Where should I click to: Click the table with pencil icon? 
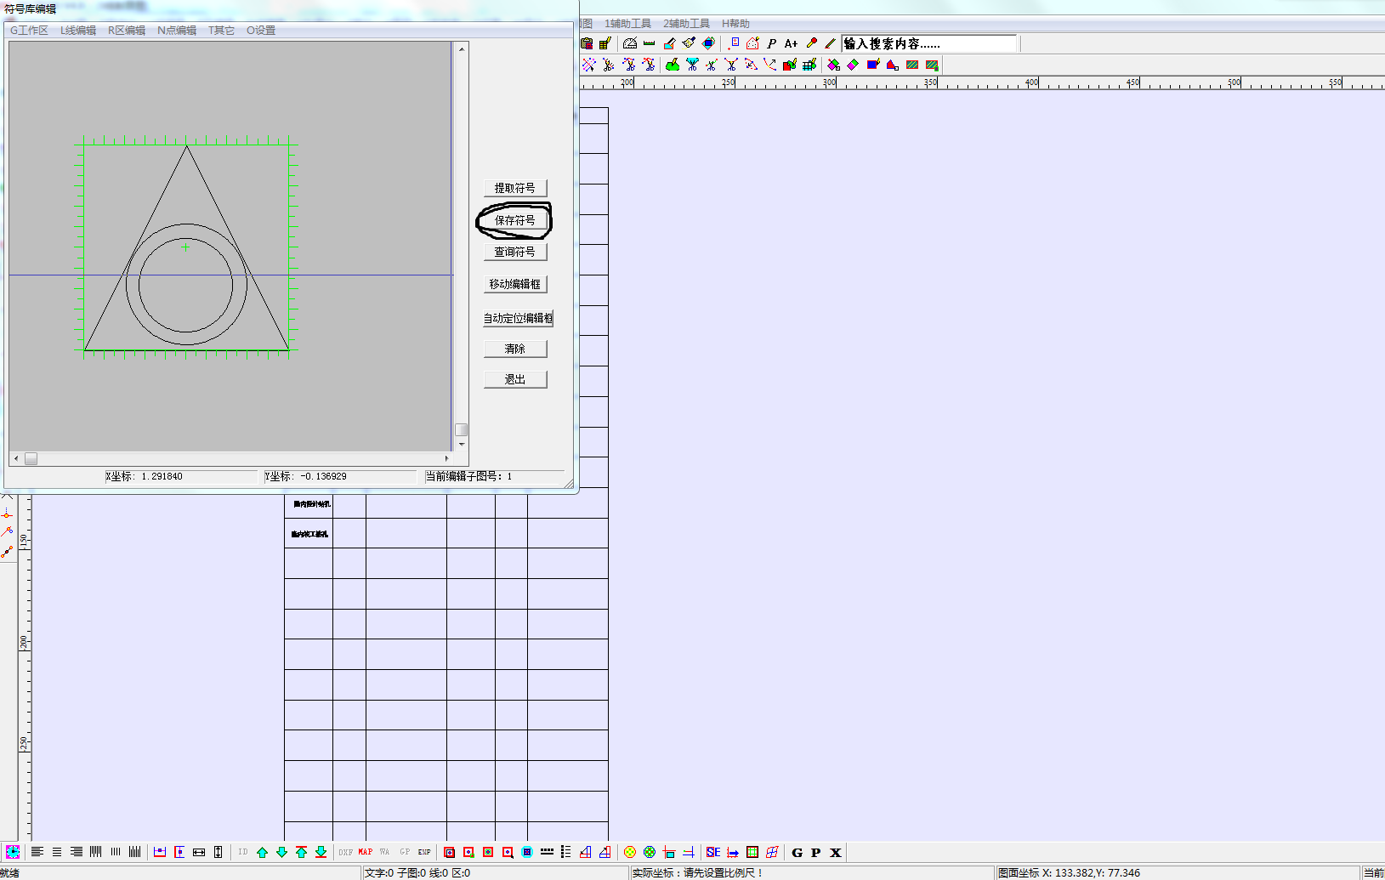[x=605, y=43]
